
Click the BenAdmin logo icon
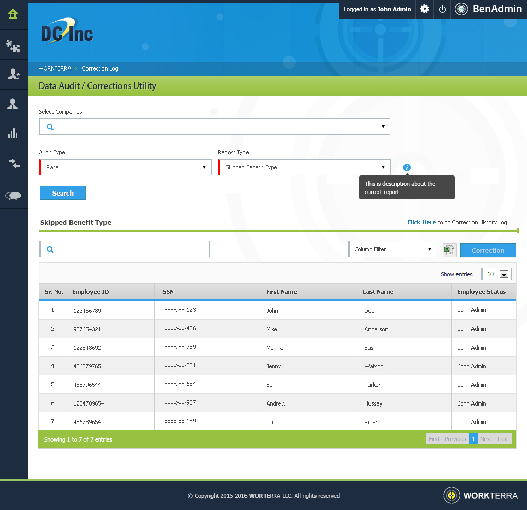462,9
